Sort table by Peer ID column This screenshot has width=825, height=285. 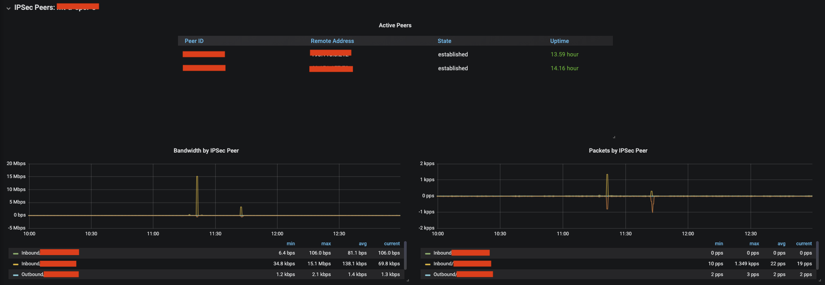(194, 41)
